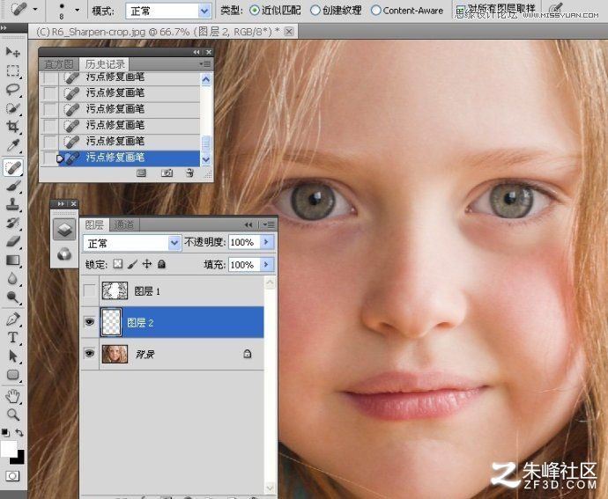Open the brush picker dropdown arrow
The width and height of the screenshot is (608, 499).
pos(77,10)
